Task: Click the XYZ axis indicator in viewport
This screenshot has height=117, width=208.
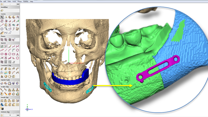Action: pyautogui.click(x=27, y=109)
